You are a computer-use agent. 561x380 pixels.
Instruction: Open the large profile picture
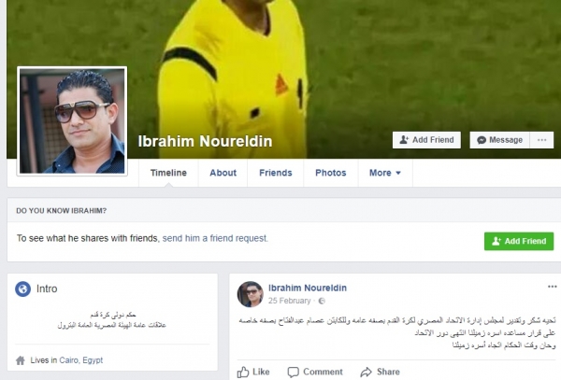coord(72,121)
